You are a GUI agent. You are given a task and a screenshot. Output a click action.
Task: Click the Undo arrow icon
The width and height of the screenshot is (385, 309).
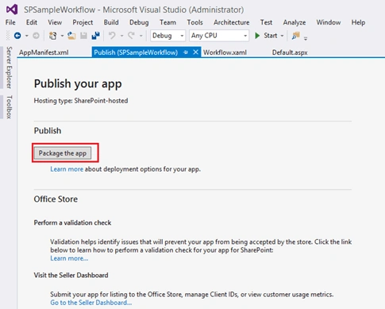112,36
